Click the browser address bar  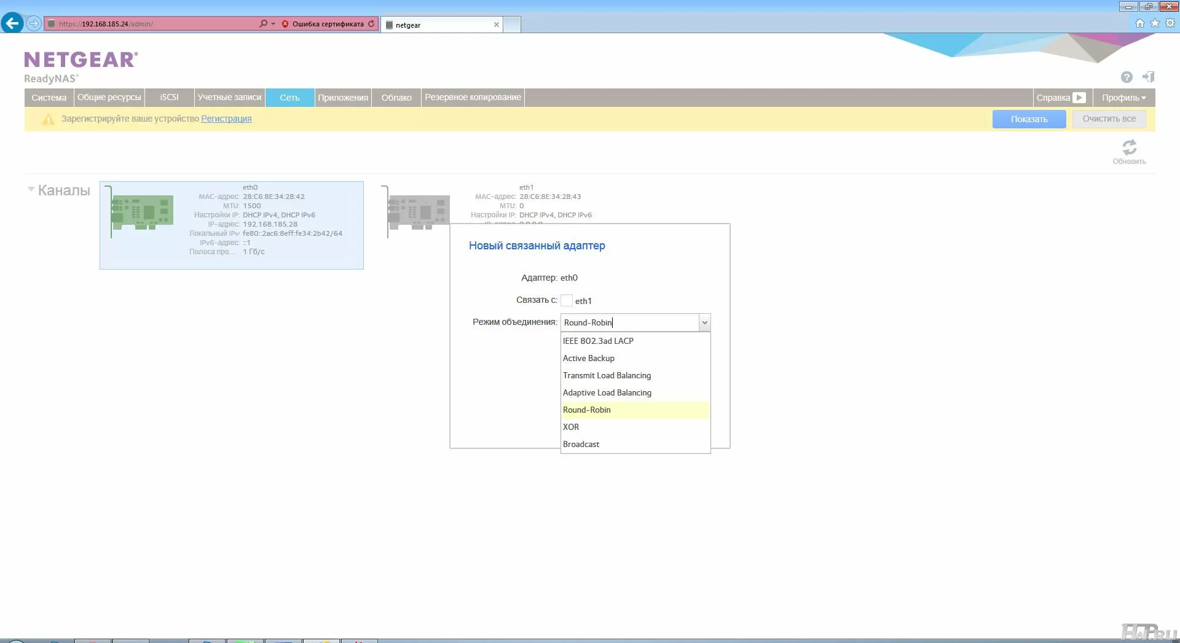(x=154, y=24)
